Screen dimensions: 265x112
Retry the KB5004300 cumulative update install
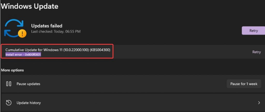256,52
